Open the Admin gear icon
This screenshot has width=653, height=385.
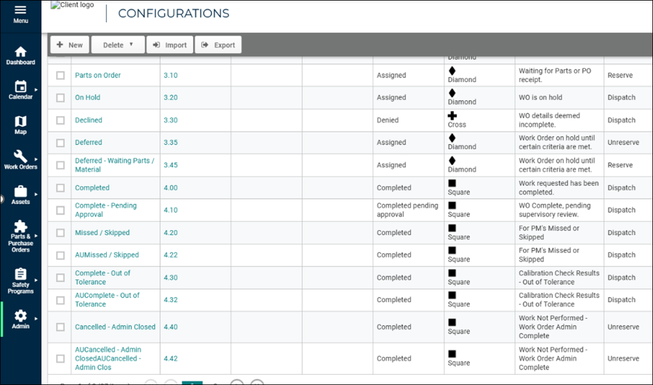(21, 316)
